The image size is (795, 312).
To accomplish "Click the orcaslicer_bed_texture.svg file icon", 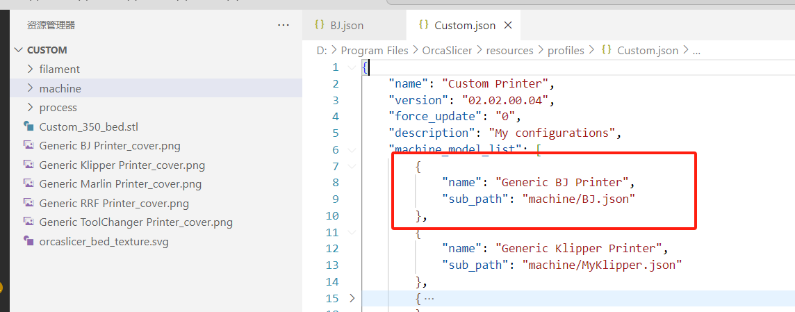I will point(29,242).
